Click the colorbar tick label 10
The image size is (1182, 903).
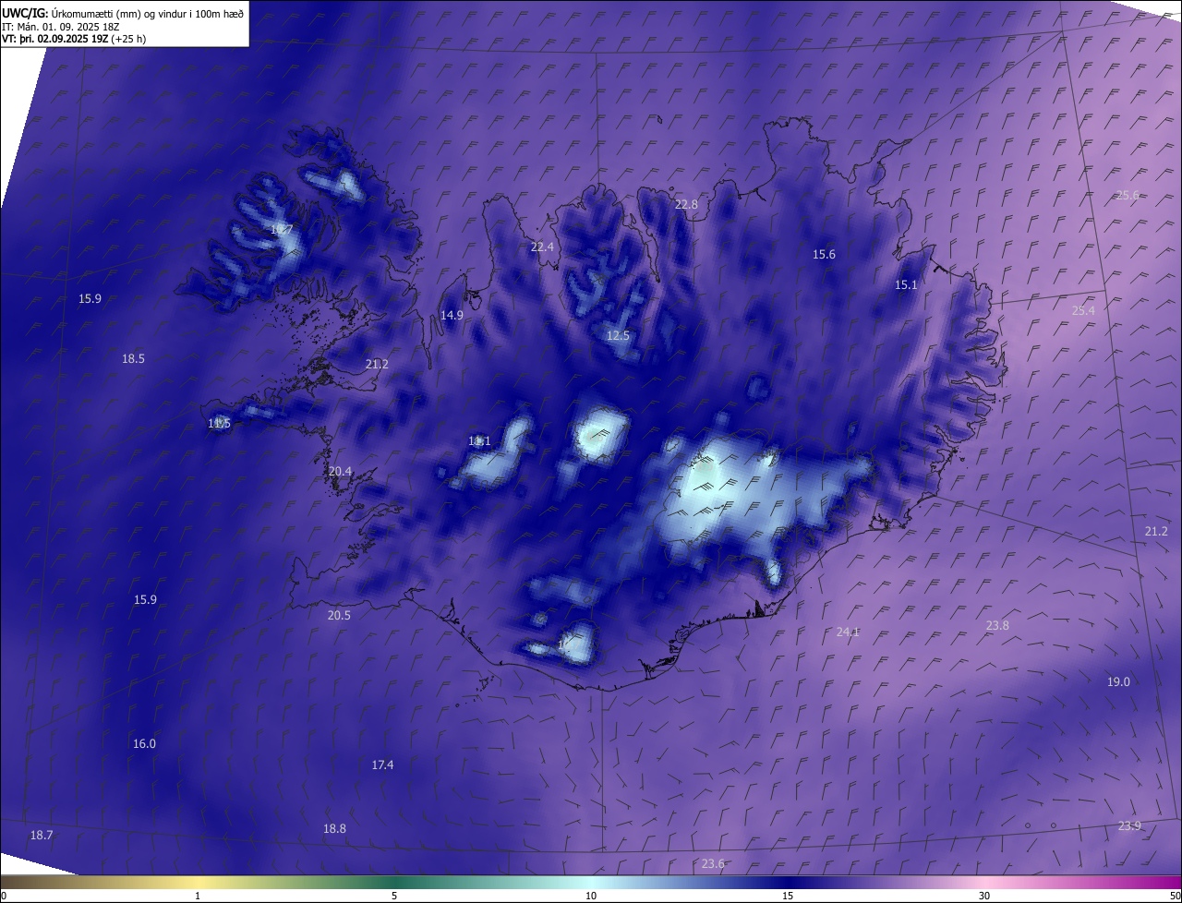coord(591,896)
